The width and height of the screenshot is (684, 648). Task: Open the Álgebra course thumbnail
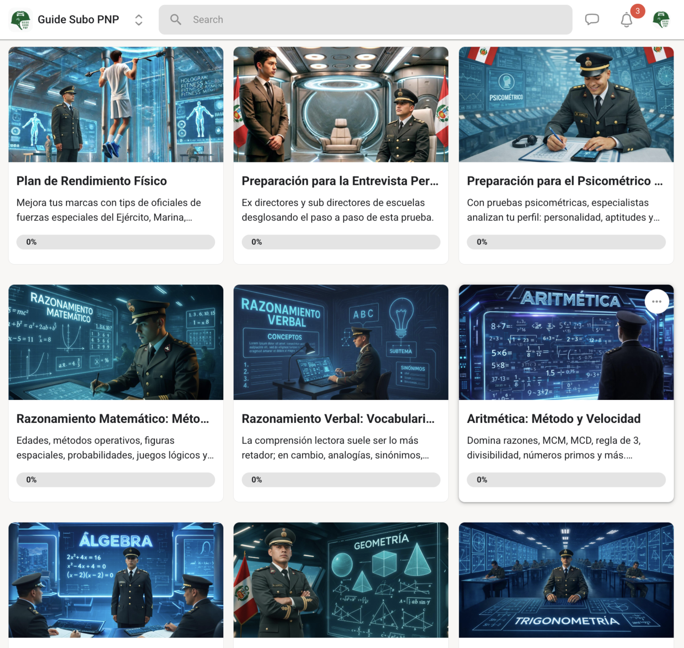116,580
